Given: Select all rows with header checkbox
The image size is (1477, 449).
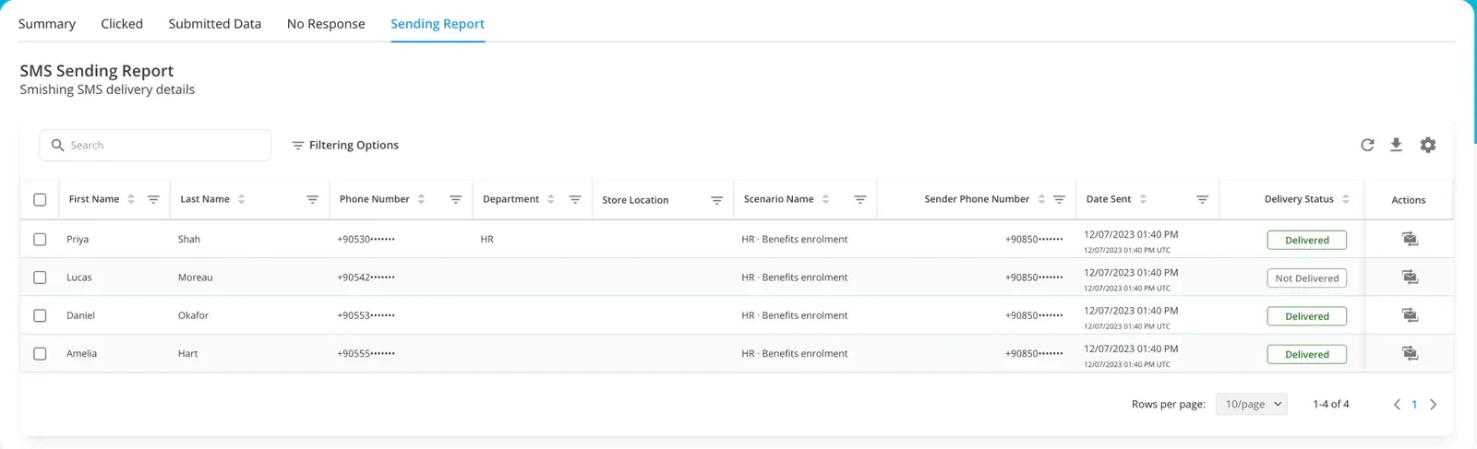Looking at the screenshot, I should coord(40,200).
